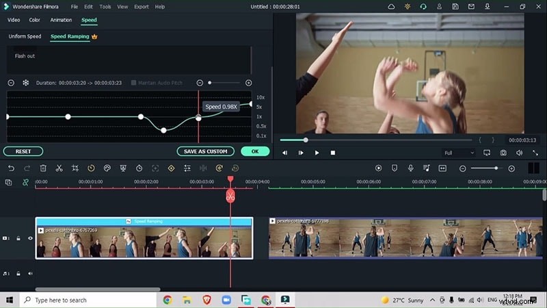Screen dimensions: 547x308
Task: Open the cloud icon in title bar
Action: coord(391,7)
